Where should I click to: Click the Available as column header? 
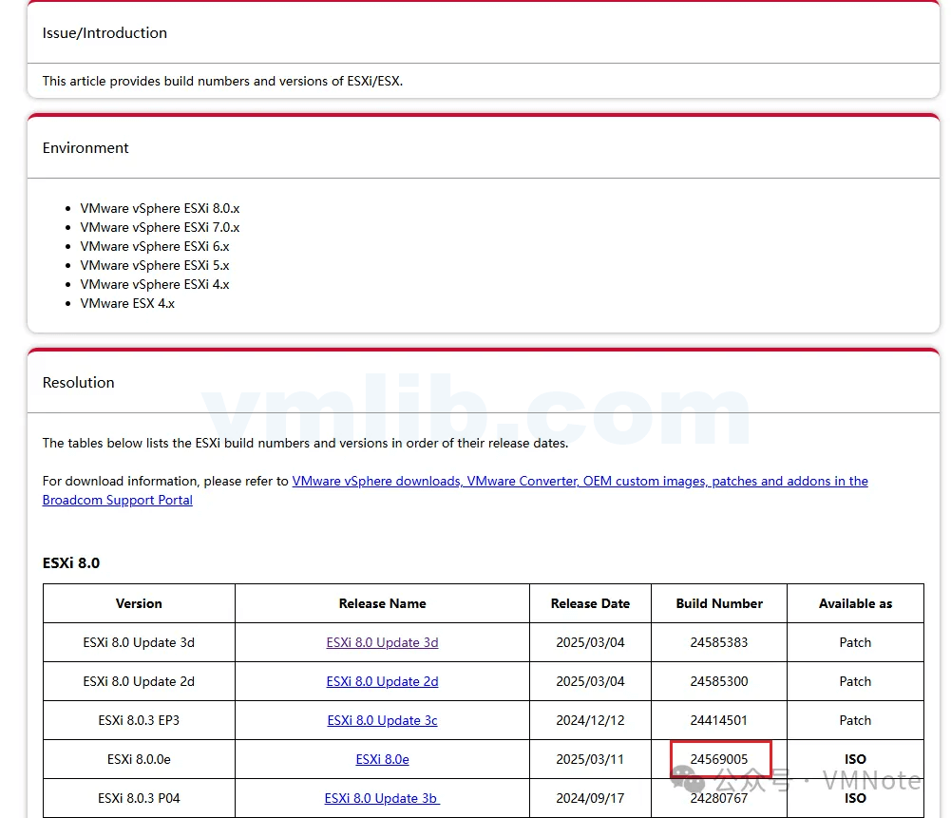coord(855,603)
